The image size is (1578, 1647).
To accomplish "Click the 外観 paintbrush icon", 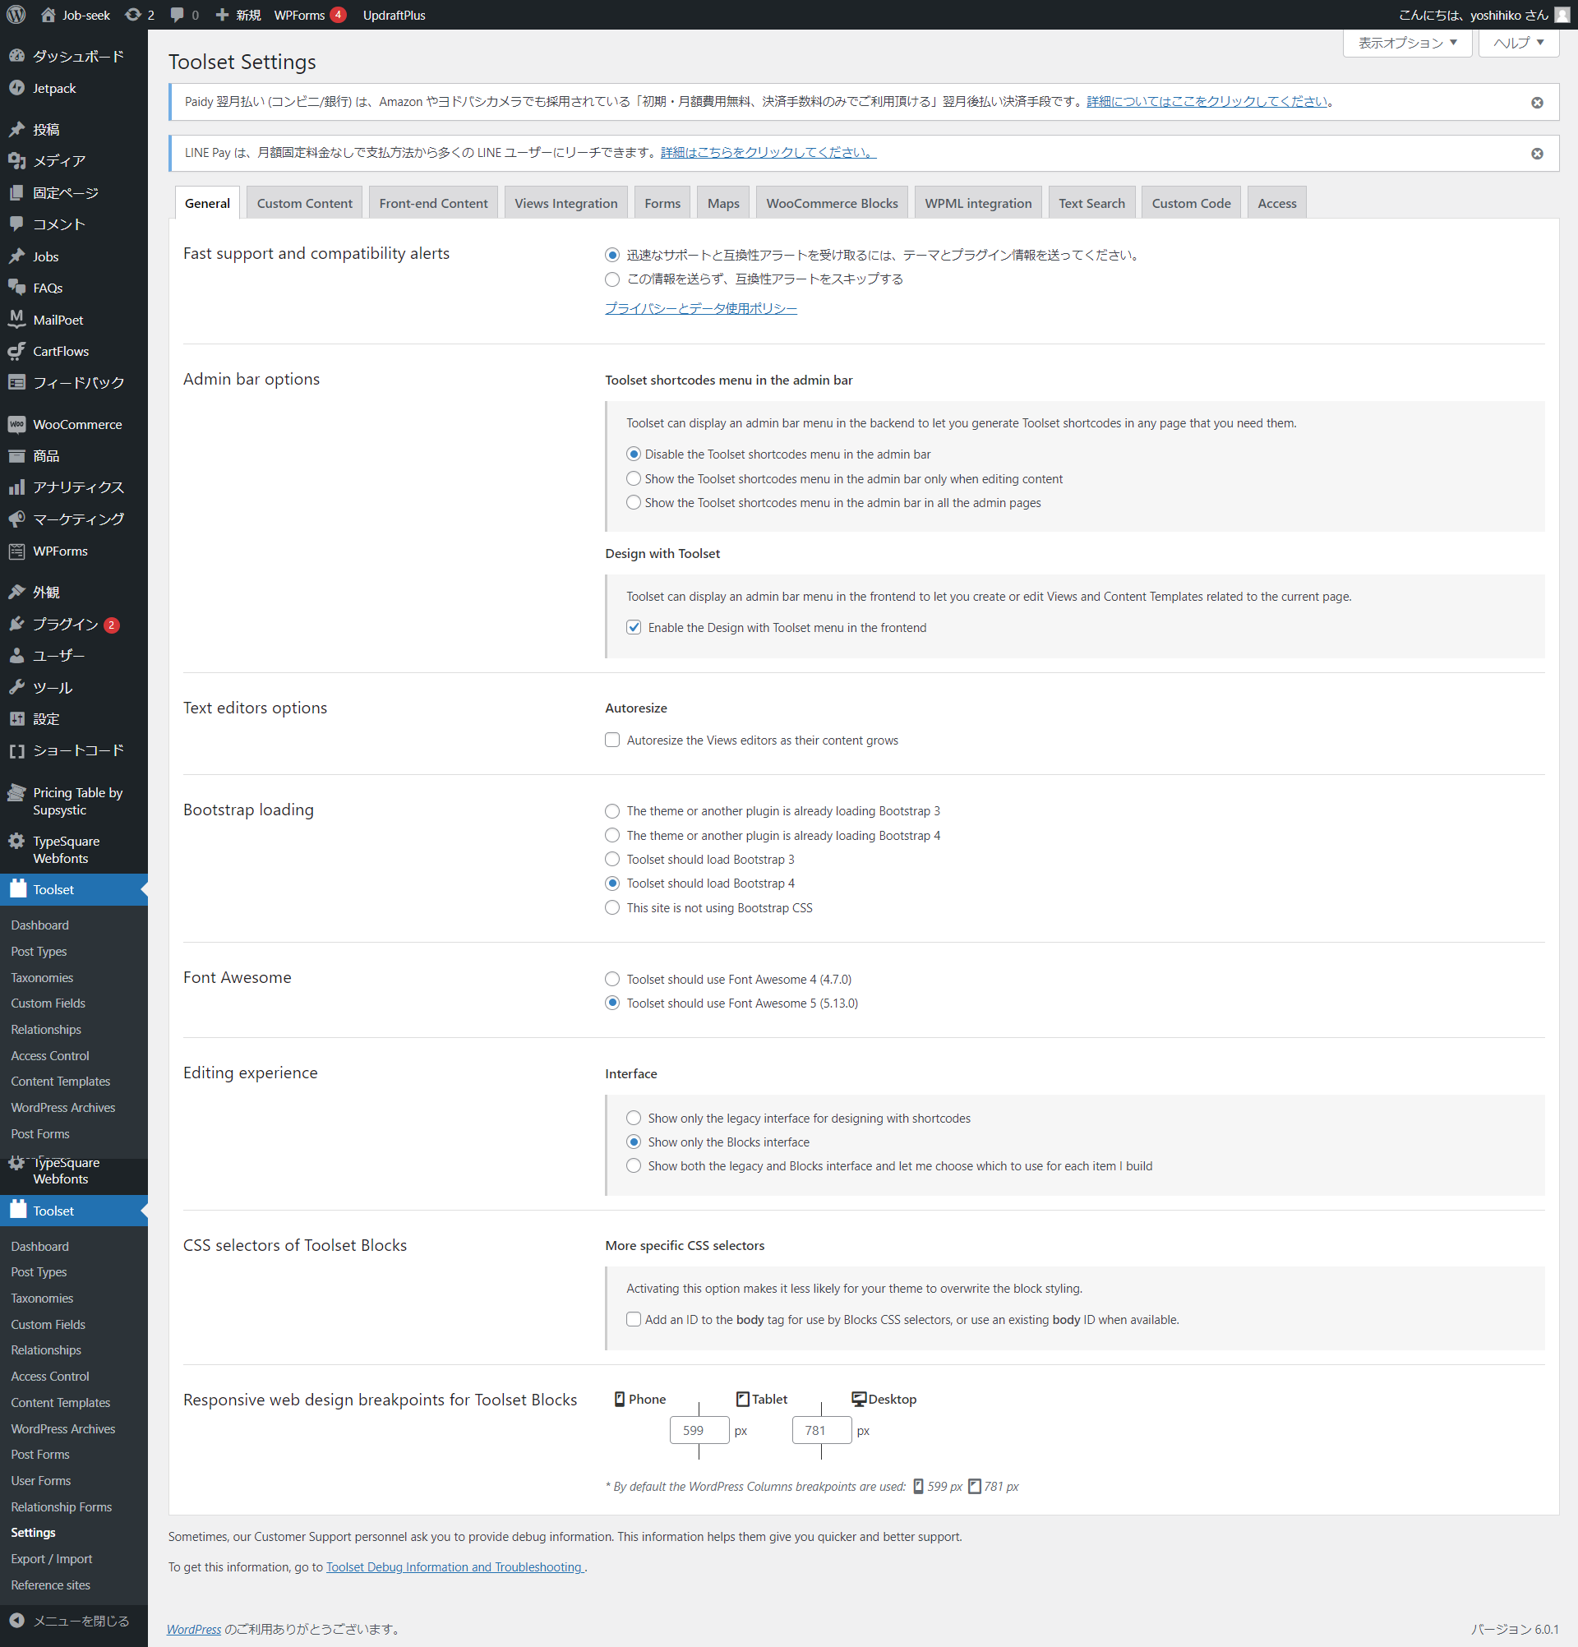I will pyautogui.click(x=16, y=592).
